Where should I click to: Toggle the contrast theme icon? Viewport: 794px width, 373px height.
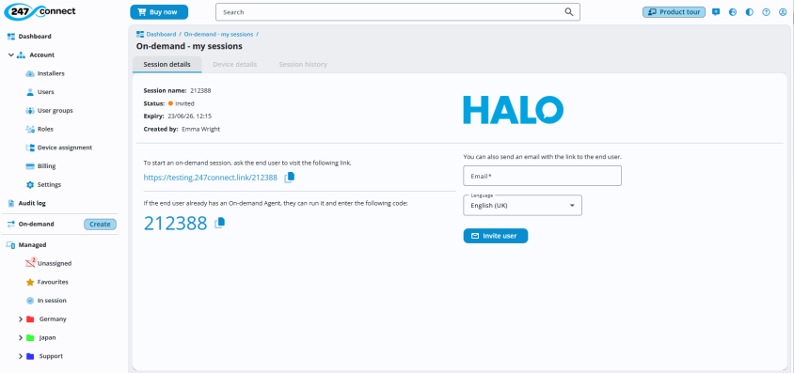pyautogui.click(x=750, y=12)
